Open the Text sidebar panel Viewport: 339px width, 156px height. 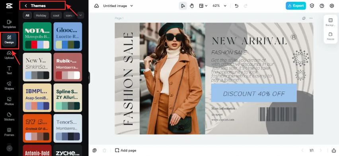9,70
